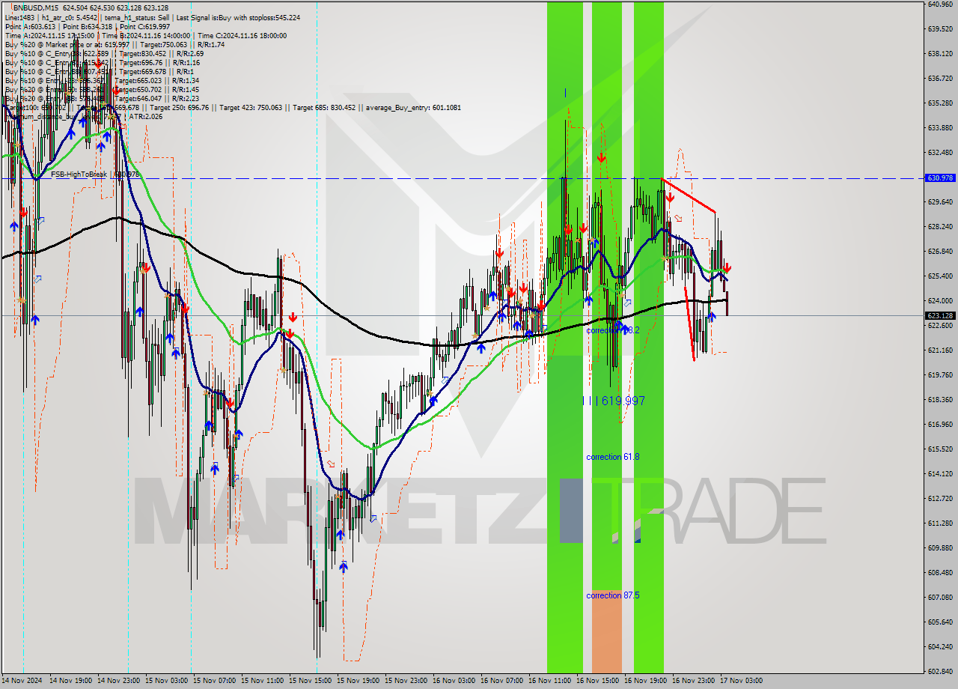
Task: Select the 'Last Signal is:Buy with stoploss:545.224' text
Action: click(237, 17)
